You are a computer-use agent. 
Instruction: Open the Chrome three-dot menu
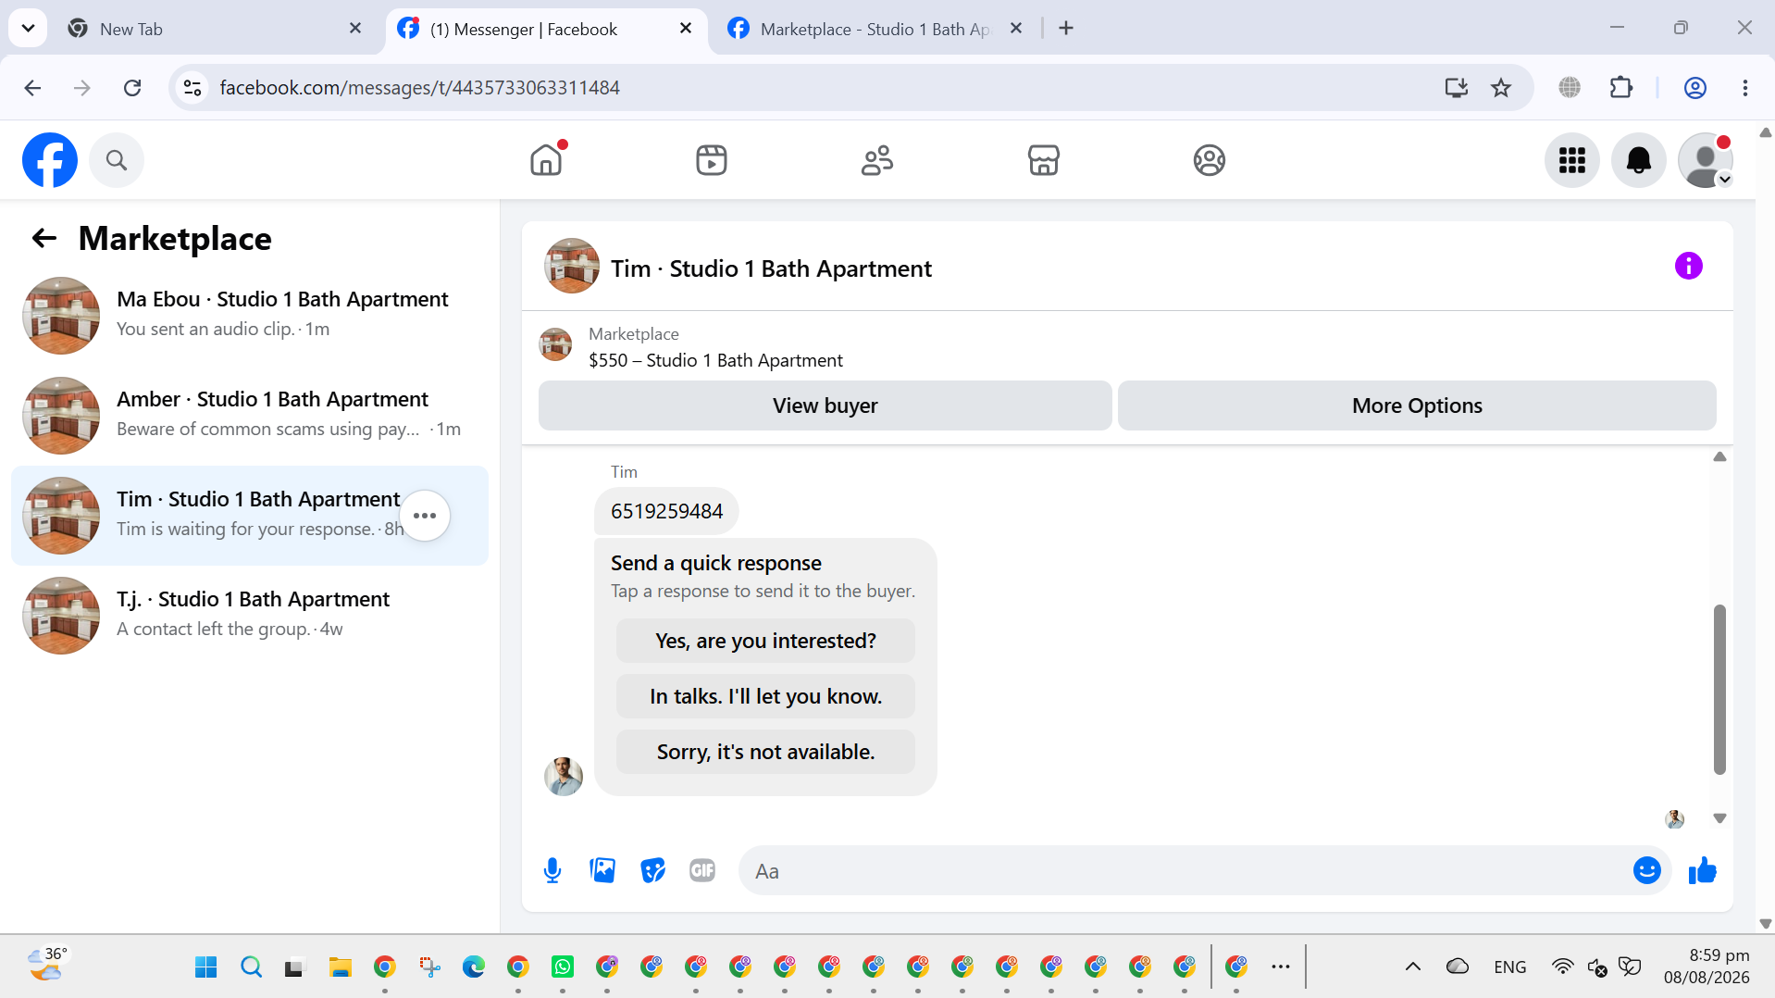pos(1745,88)
